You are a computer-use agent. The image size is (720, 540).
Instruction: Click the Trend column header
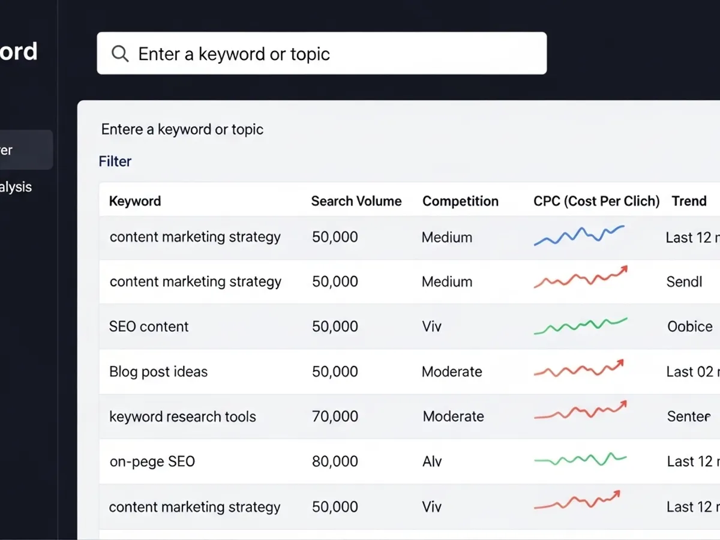(x=689, y=201)
